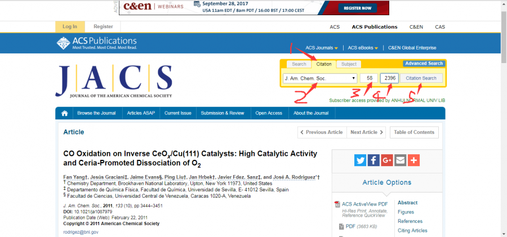Jump to the Citing Articles section

pyautogui.click(x=412, y=231)
